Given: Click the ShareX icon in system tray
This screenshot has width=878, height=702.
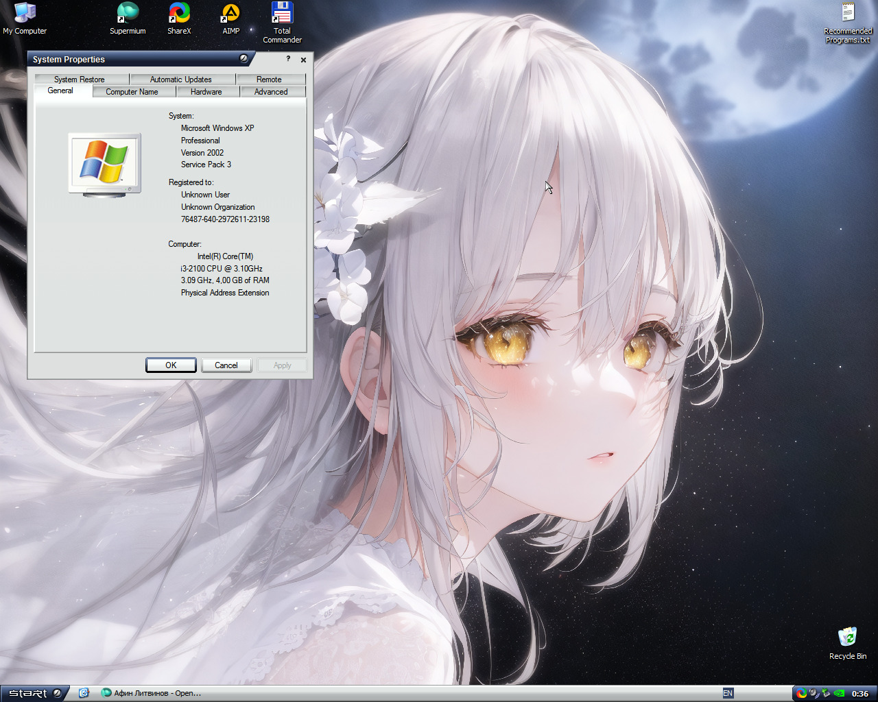Looking at the screenshot, I should click(x=801, y=693).
